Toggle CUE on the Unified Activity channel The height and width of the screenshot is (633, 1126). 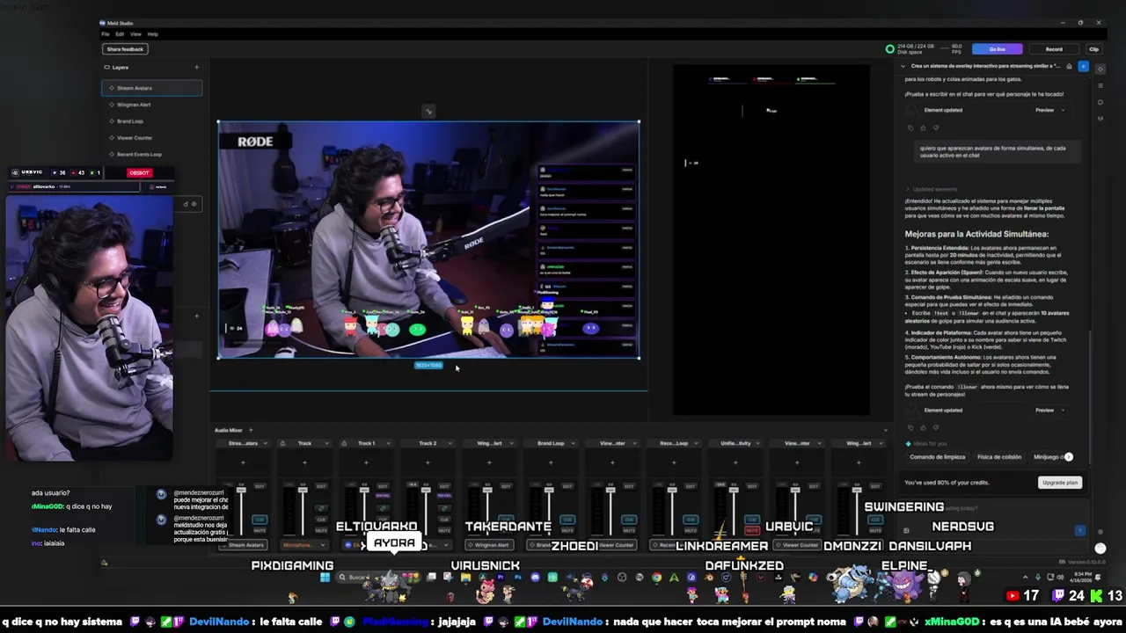pos(752,519)
